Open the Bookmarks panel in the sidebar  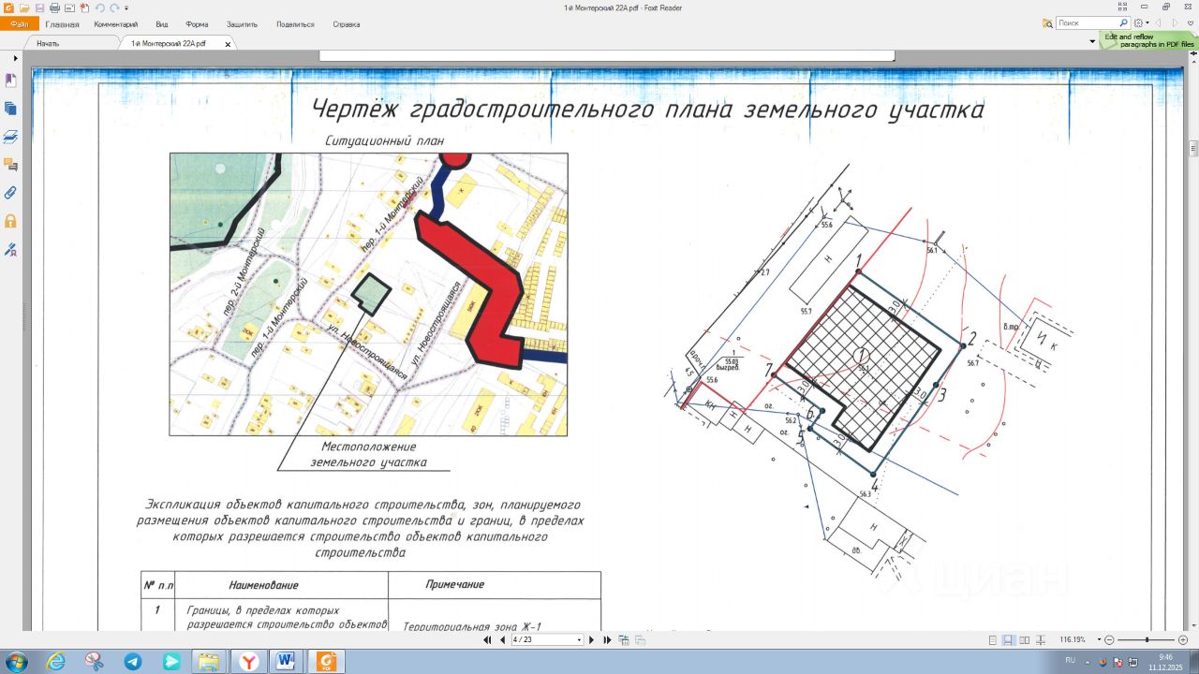pos(11,81)
